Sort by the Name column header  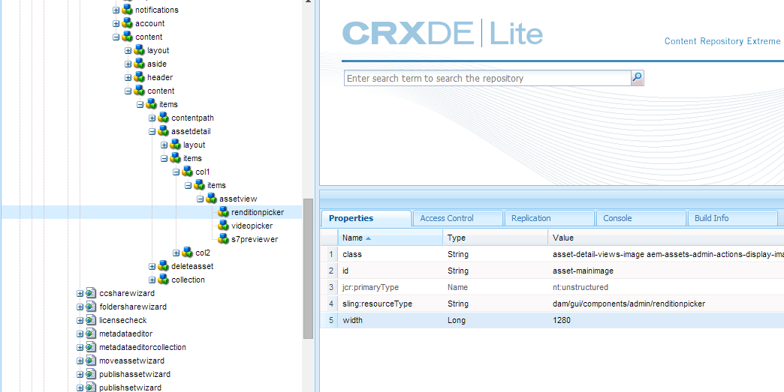[390, 238]
